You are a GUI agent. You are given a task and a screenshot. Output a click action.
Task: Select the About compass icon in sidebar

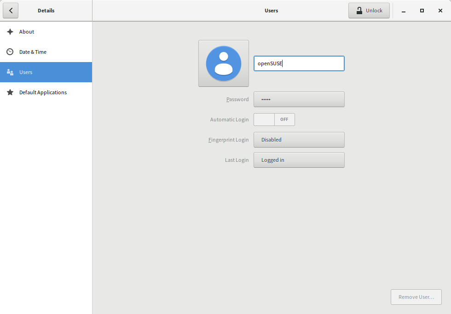[10, 31]
